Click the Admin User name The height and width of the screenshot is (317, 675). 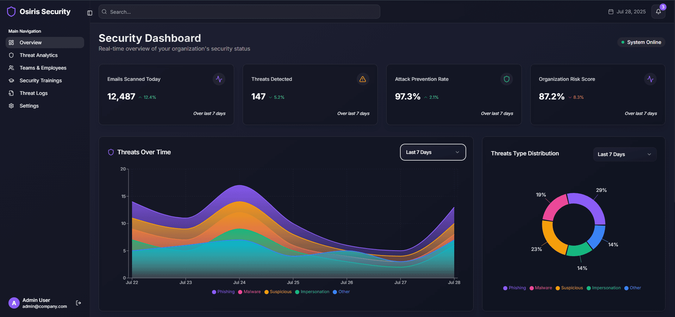pos(36,300)
